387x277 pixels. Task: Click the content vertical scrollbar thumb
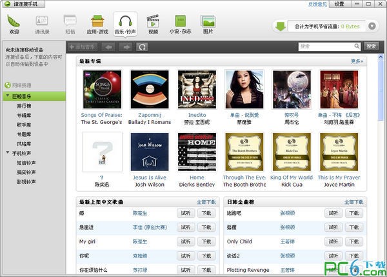click(x=381, y=90)
